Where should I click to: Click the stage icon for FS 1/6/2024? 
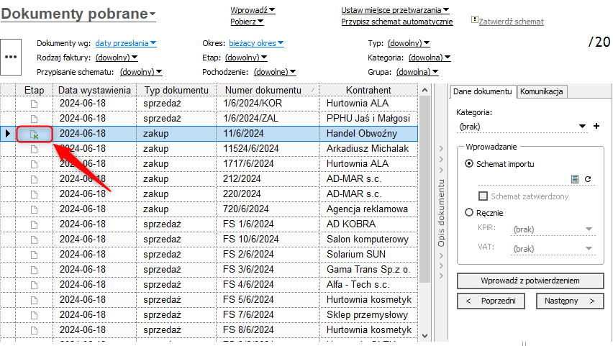pos(34,224)
